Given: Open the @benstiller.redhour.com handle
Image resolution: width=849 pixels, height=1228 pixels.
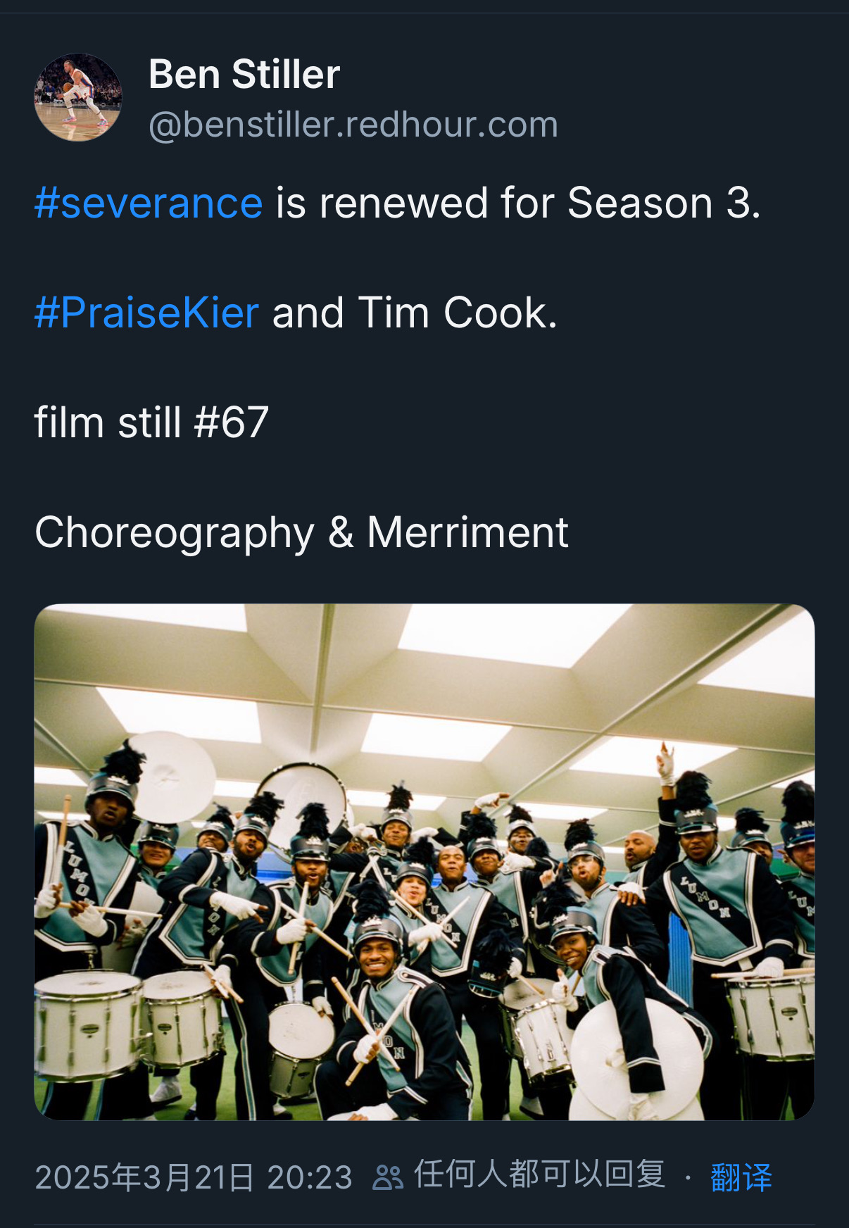Looking at the screenshot, I should pos(353,125).
